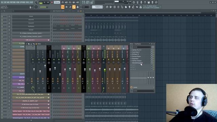The width and height of the screenshot is (217, 122).
Task: Toggle the orange multilink controllers icon
Action: coord(74,7)
